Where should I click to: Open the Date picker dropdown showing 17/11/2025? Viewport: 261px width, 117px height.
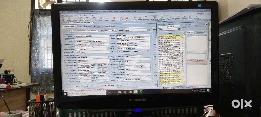tap(116, 30)
